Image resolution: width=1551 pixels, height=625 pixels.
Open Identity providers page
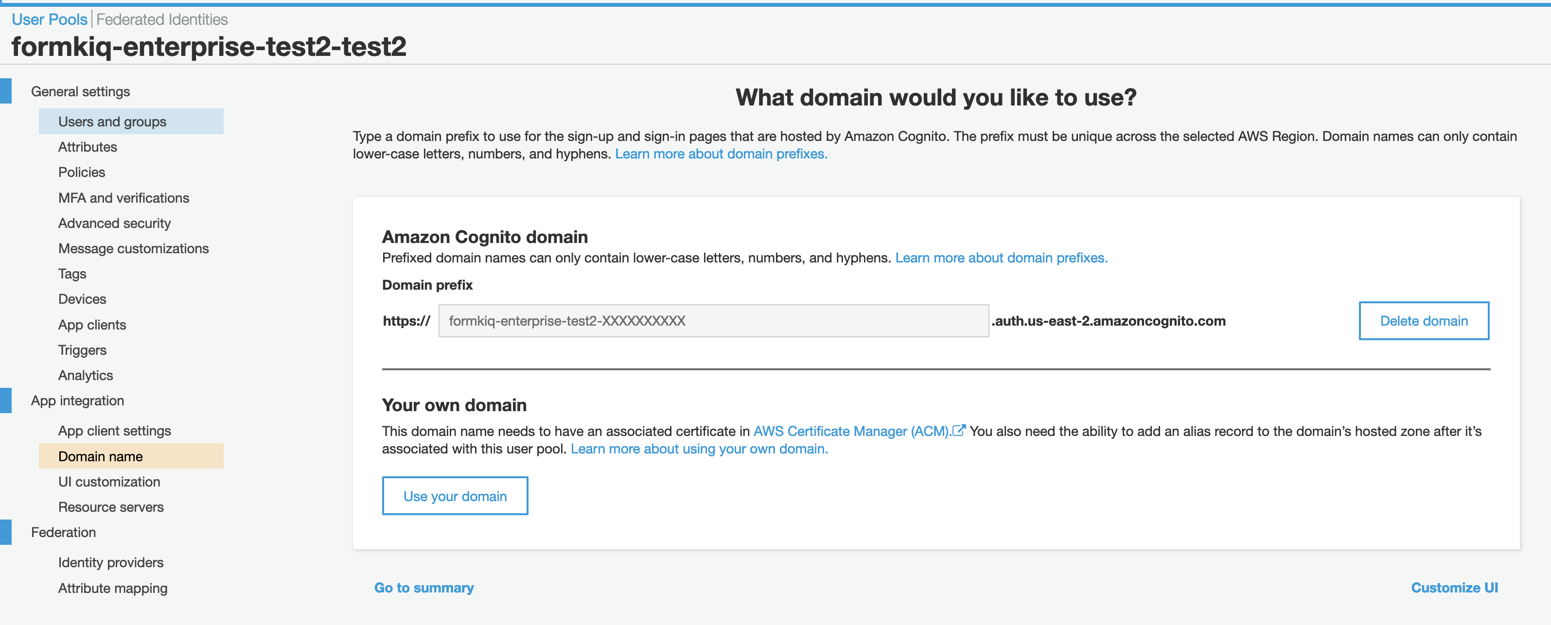pyautogui.click(x=111, y=563)
